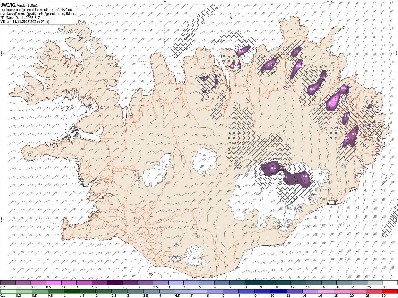
Task: Click upper legend swatch between 1.5 and 2
Action: pos(99,283)
